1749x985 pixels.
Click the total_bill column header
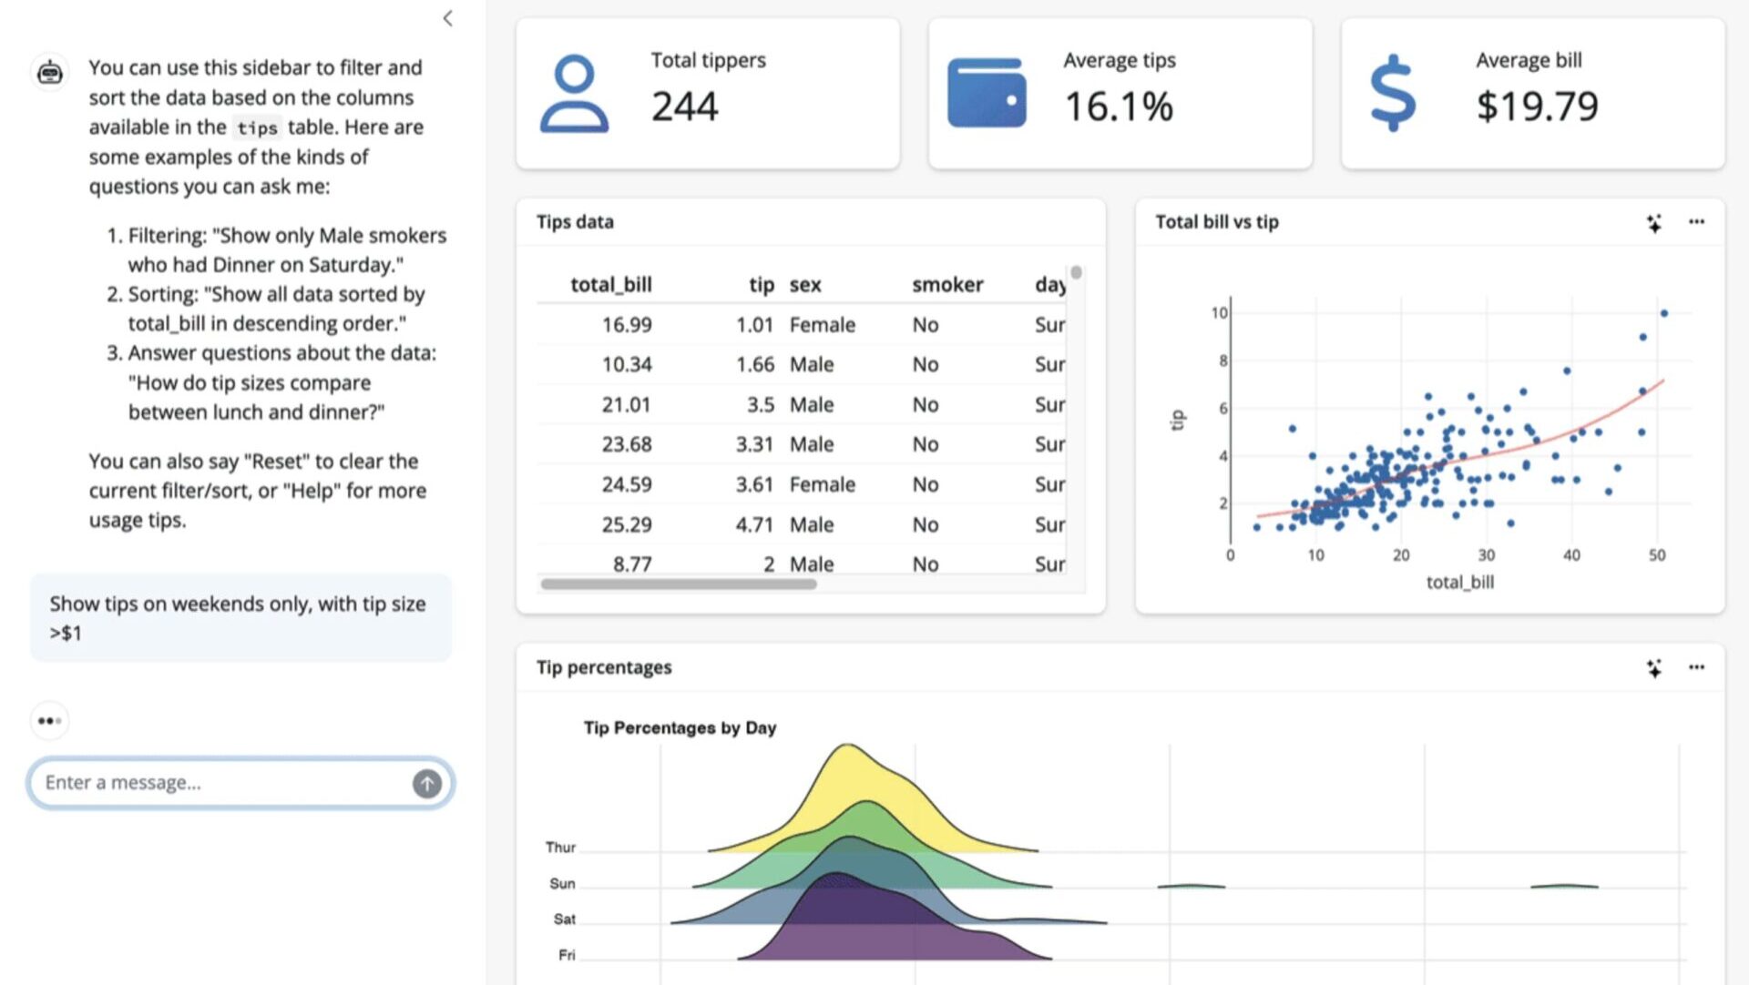click(x=610, y=285)
